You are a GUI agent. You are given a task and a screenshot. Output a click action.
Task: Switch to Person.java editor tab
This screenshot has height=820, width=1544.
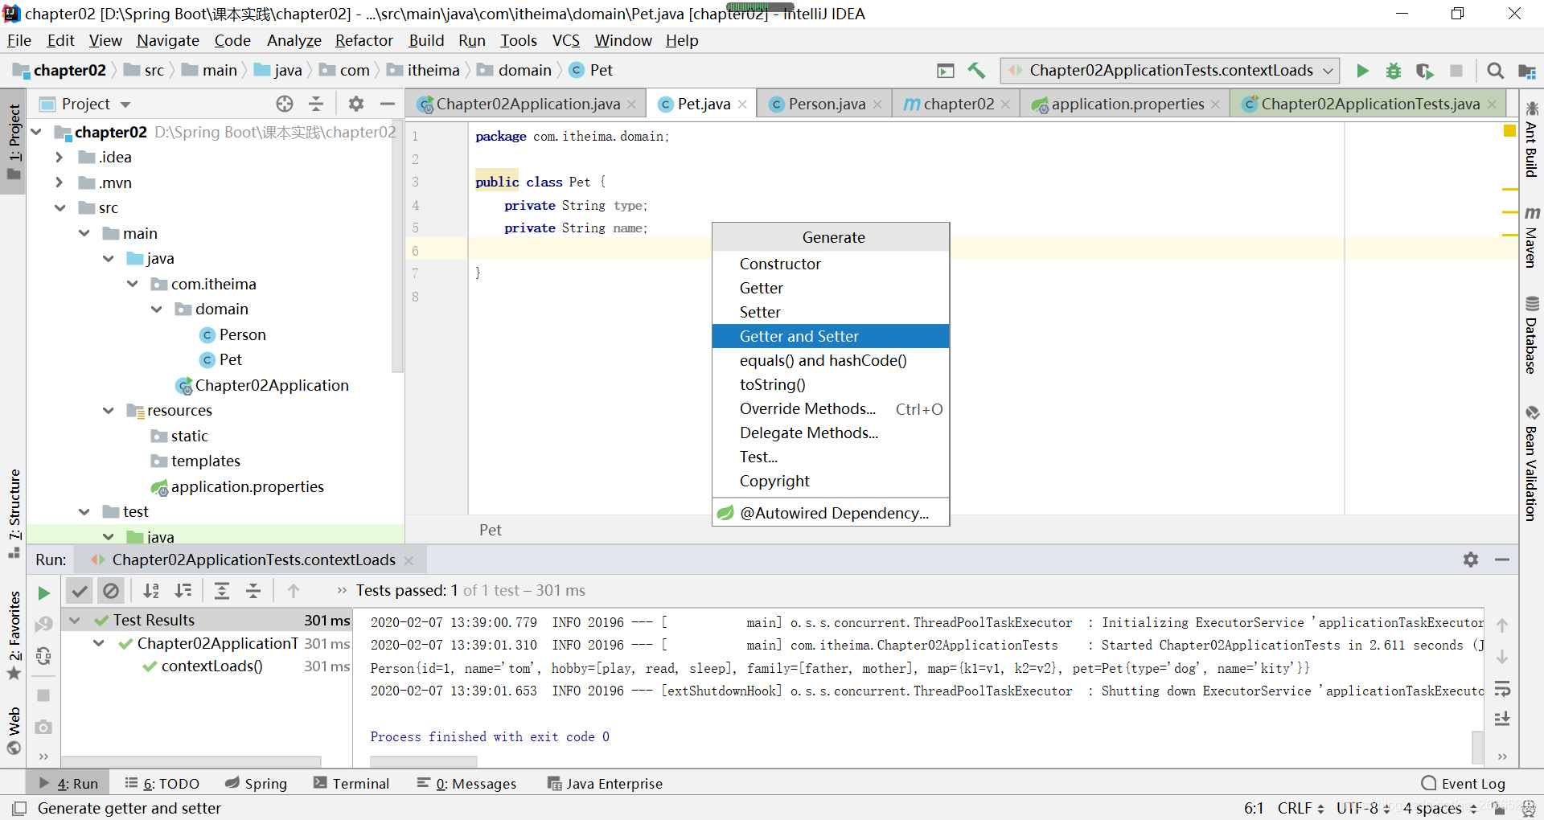827,105
